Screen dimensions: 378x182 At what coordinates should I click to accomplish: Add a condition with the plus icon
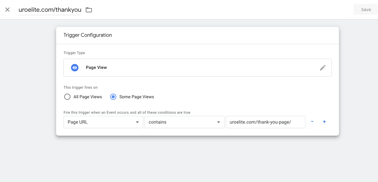click(x=324, y=122)
